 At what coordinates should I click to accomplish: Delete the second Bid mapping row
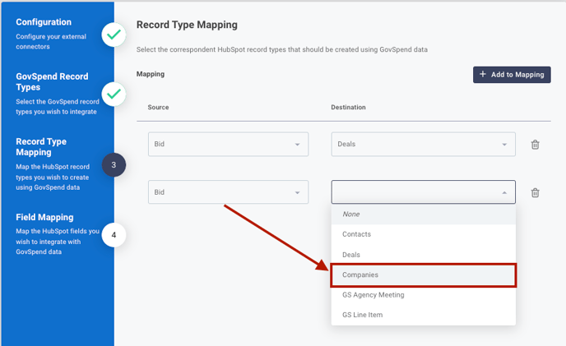[535, 192]
